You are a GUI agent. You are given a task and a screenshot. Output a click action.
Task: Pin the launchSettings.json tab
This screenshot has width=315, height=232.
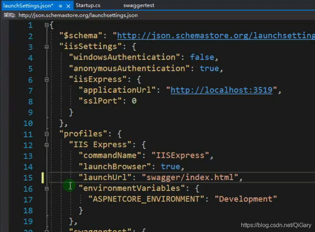tap(60, 6)
